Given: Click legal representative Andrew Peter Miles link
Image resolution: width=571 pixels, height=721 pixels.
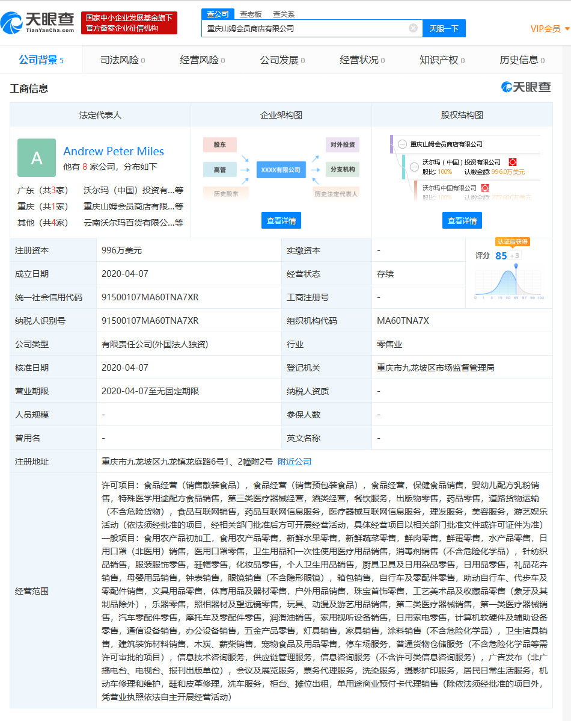Looking at the screenshot, I should coord(114,151).
